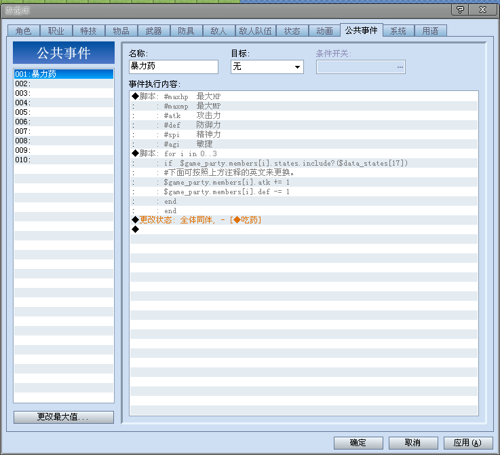
Task: Close the database dialog window
Action: [482, 10]
